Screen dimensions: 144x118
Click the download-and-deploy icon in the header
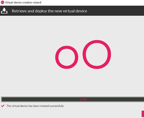click(4, 11)
